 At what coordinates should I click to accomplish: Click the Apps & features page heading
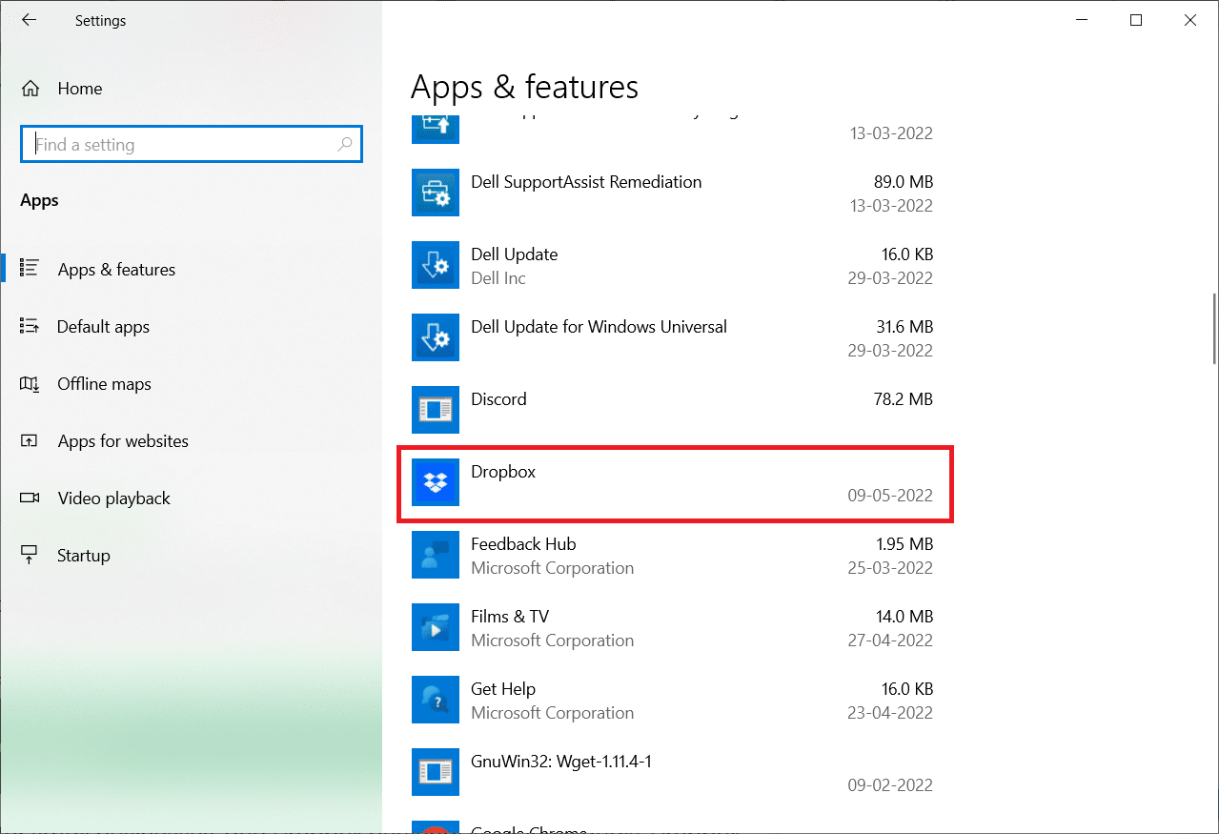524,88
